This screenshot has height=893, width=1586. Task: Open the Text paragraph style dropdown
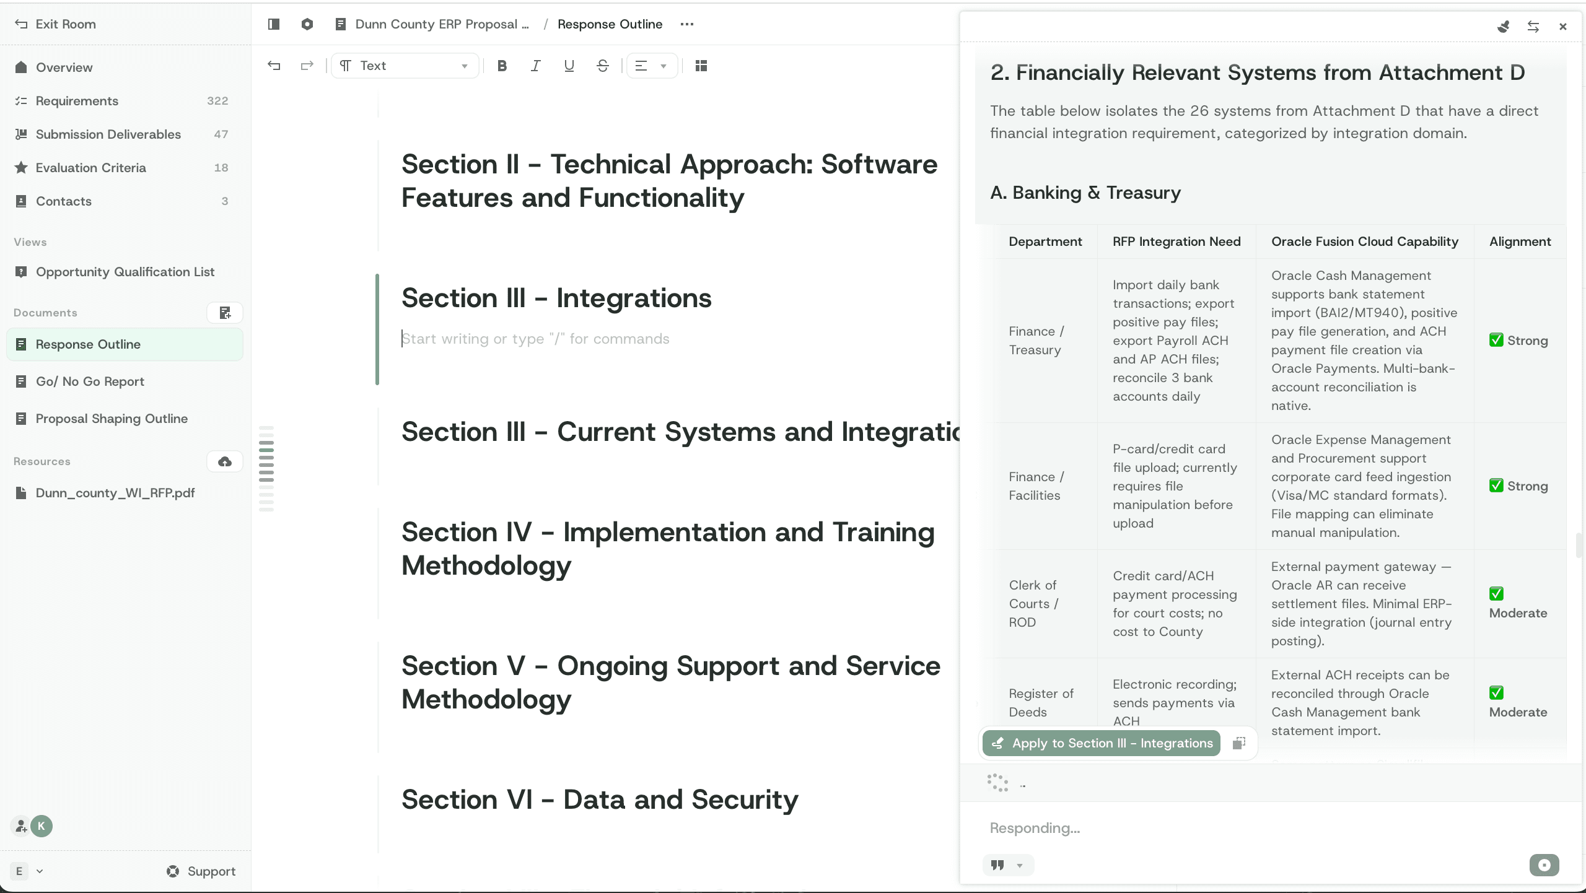pos(405,66)
